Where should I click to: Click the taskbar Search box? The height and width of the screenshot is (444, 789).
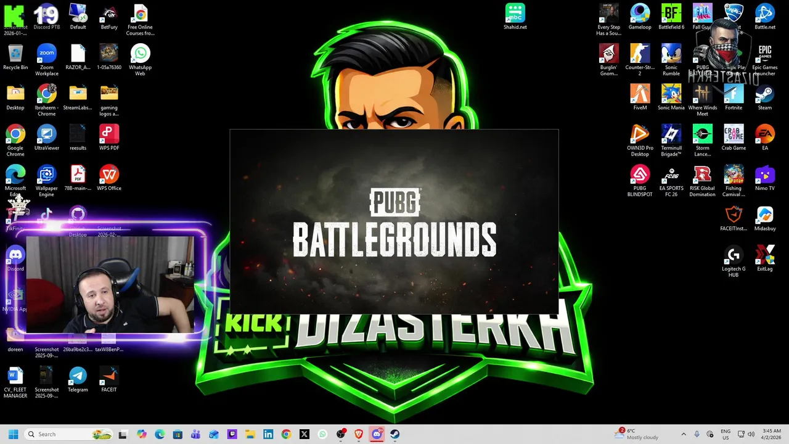(x=69, y=434)
